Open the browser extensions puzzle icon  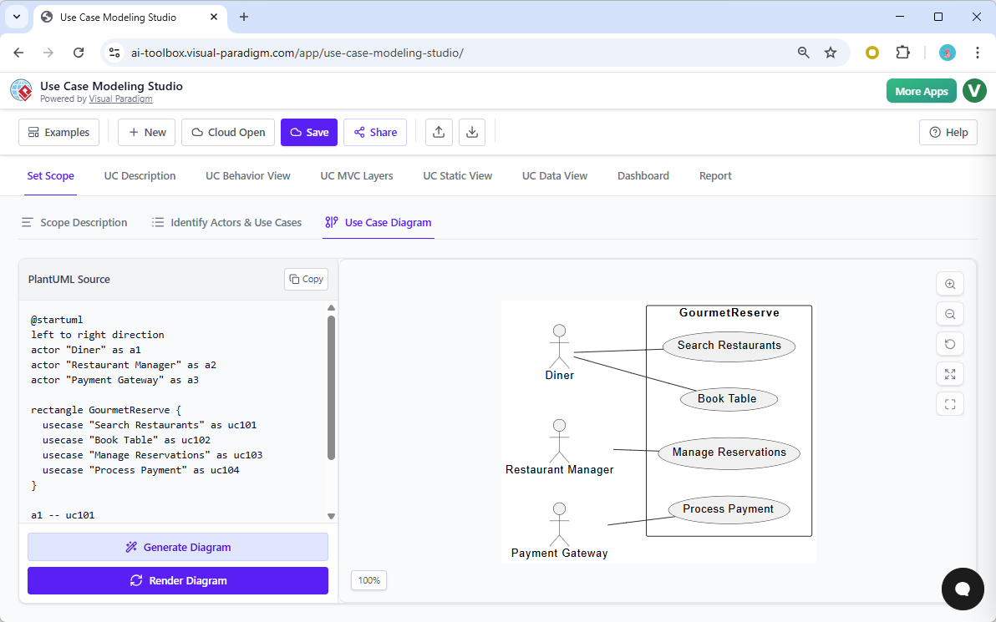pyautogui.click(x=903, y=52)
